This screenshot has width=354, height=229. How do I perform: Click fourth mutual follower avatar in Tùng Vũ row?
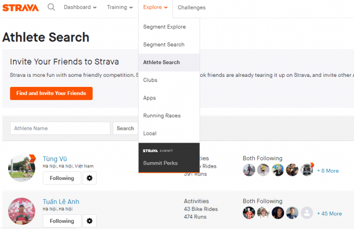(x=292, y=170)
